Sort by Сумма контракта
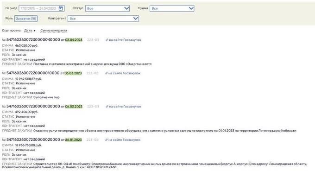Image resolution: width=315 pixels, height=171 pixels. [x=54, y=31]
